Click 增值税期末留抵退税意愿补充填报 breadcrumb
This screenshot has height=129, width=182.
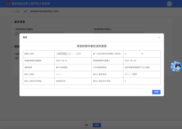(x=44, y=12)
